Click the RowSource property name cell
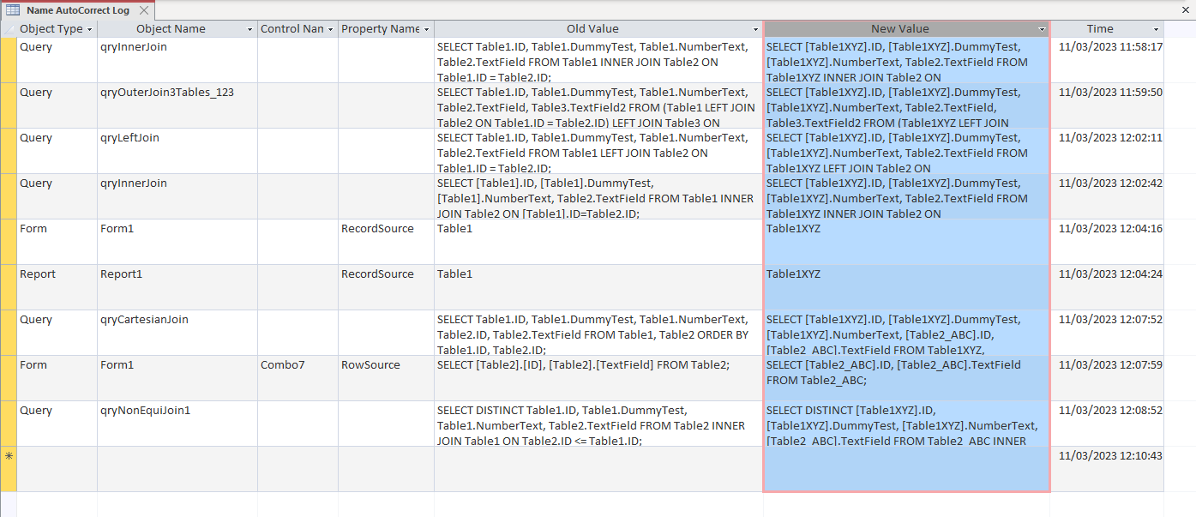1196x517 pixels. click(386, 378)
